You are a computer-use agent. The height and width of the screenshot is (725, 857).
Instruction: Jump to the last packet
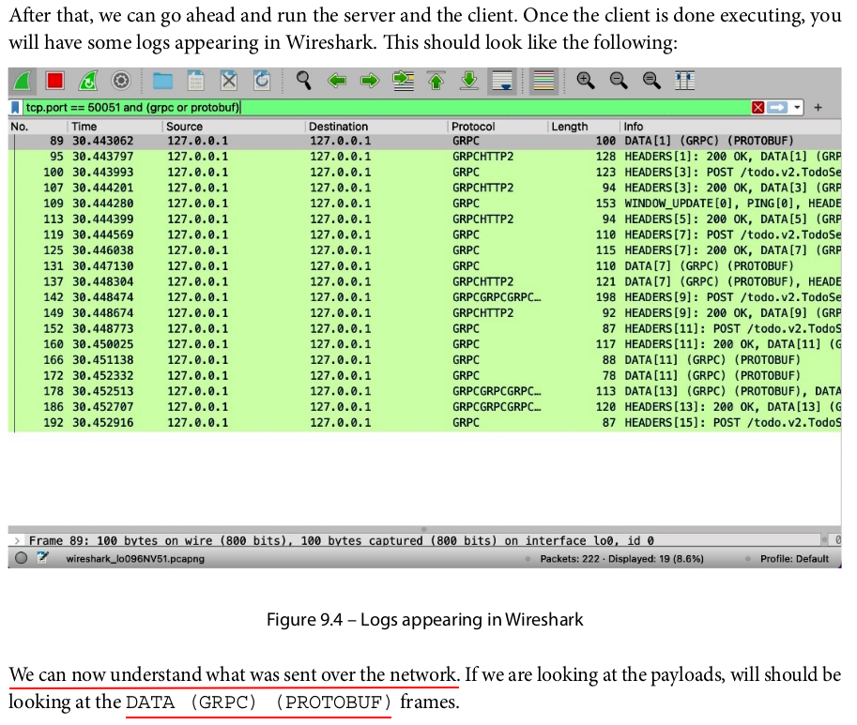point(469,82)
